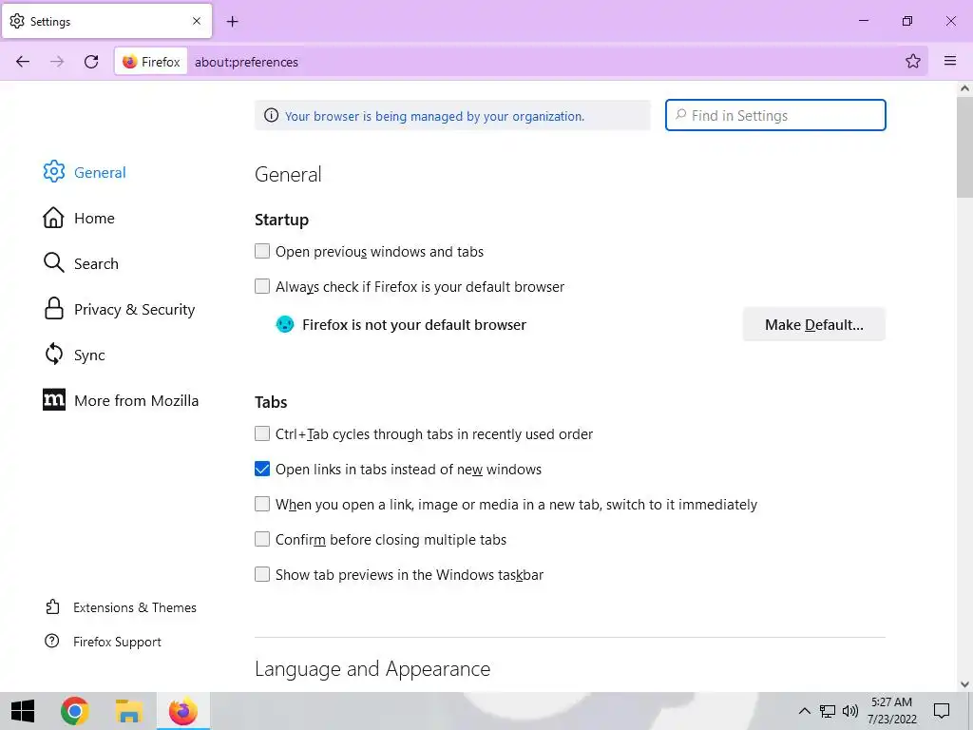Enable Open previous windows and tabs

tap(262, 251)
